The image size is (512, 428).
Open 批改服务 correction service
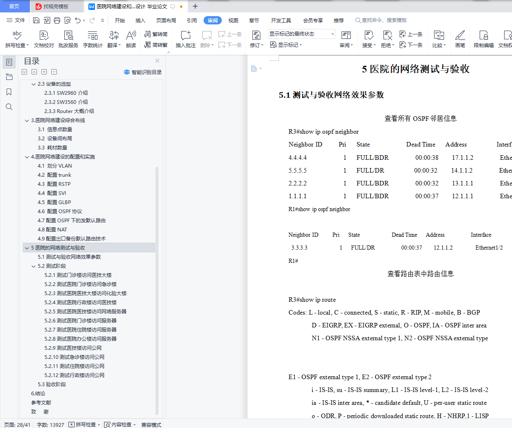[x=68, y=39]
